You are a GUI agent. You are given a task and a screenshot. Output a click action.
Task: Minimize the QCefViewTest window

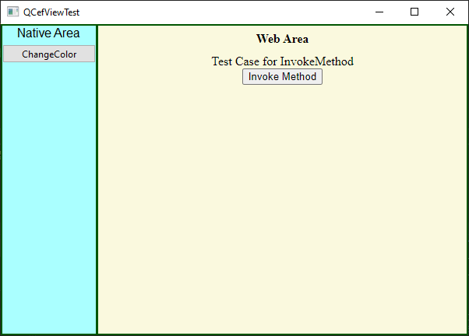tap(379, 12)
